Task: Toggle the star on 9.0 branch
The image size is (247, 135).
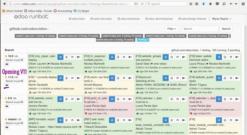Action: [6, 98]
